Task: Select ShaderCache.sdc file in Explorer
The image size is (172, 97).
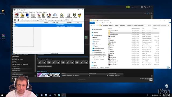Action: [x=114, y=61]
